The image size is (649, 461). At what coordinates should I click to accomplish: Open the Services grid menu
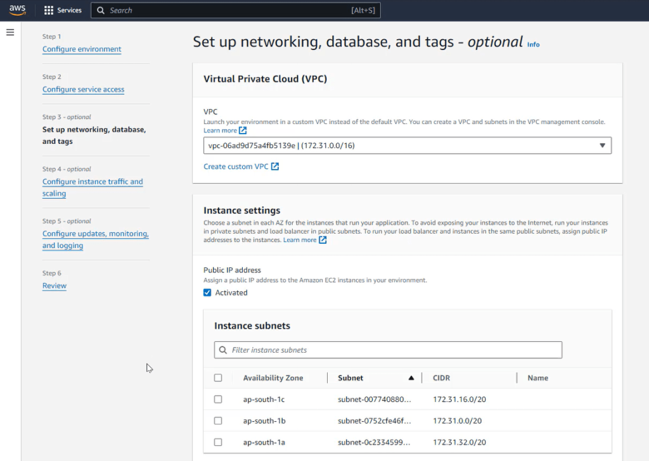coord(49,10)
